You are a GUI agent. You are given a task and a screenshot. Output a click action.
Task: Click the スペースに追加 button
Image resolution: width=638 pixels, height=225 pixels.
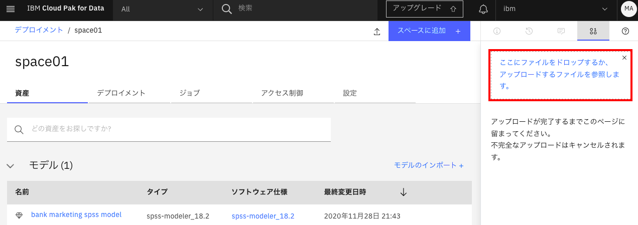point(429,31)
